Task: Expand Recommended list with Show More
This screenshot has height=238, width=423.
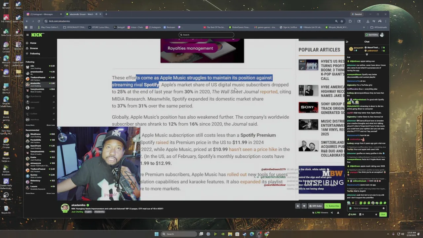Action: pos(30,193)
